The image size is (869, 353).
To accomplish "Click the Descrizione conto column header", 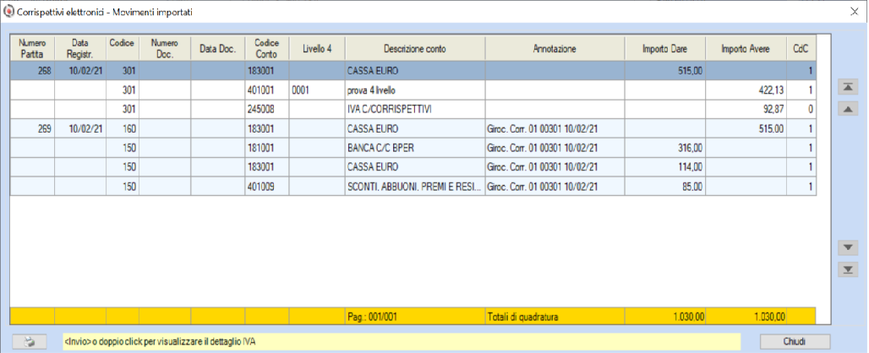I will 414,49.
